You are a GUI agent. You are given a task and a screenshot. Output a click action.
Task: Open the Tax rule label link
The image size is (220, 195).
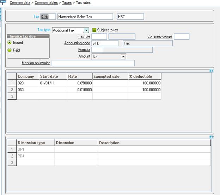[84, 36]
